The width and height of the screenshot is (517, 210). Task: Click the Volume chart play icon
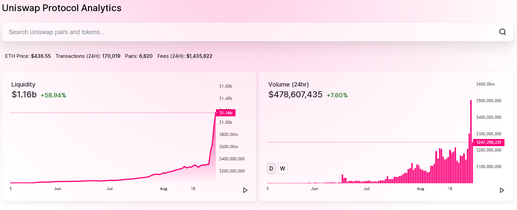click(502, 190)
